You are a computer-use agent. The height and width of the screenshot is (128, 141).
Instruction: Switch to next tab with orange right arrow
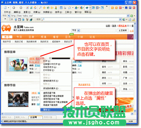click(x=116, y=8)
